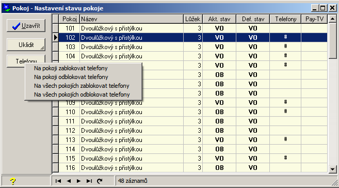Click the Telefony # mark in row 115
Image resolution: width=339 pixels, height=188 pixels.
pyautogui.click(x=285, y=158)
